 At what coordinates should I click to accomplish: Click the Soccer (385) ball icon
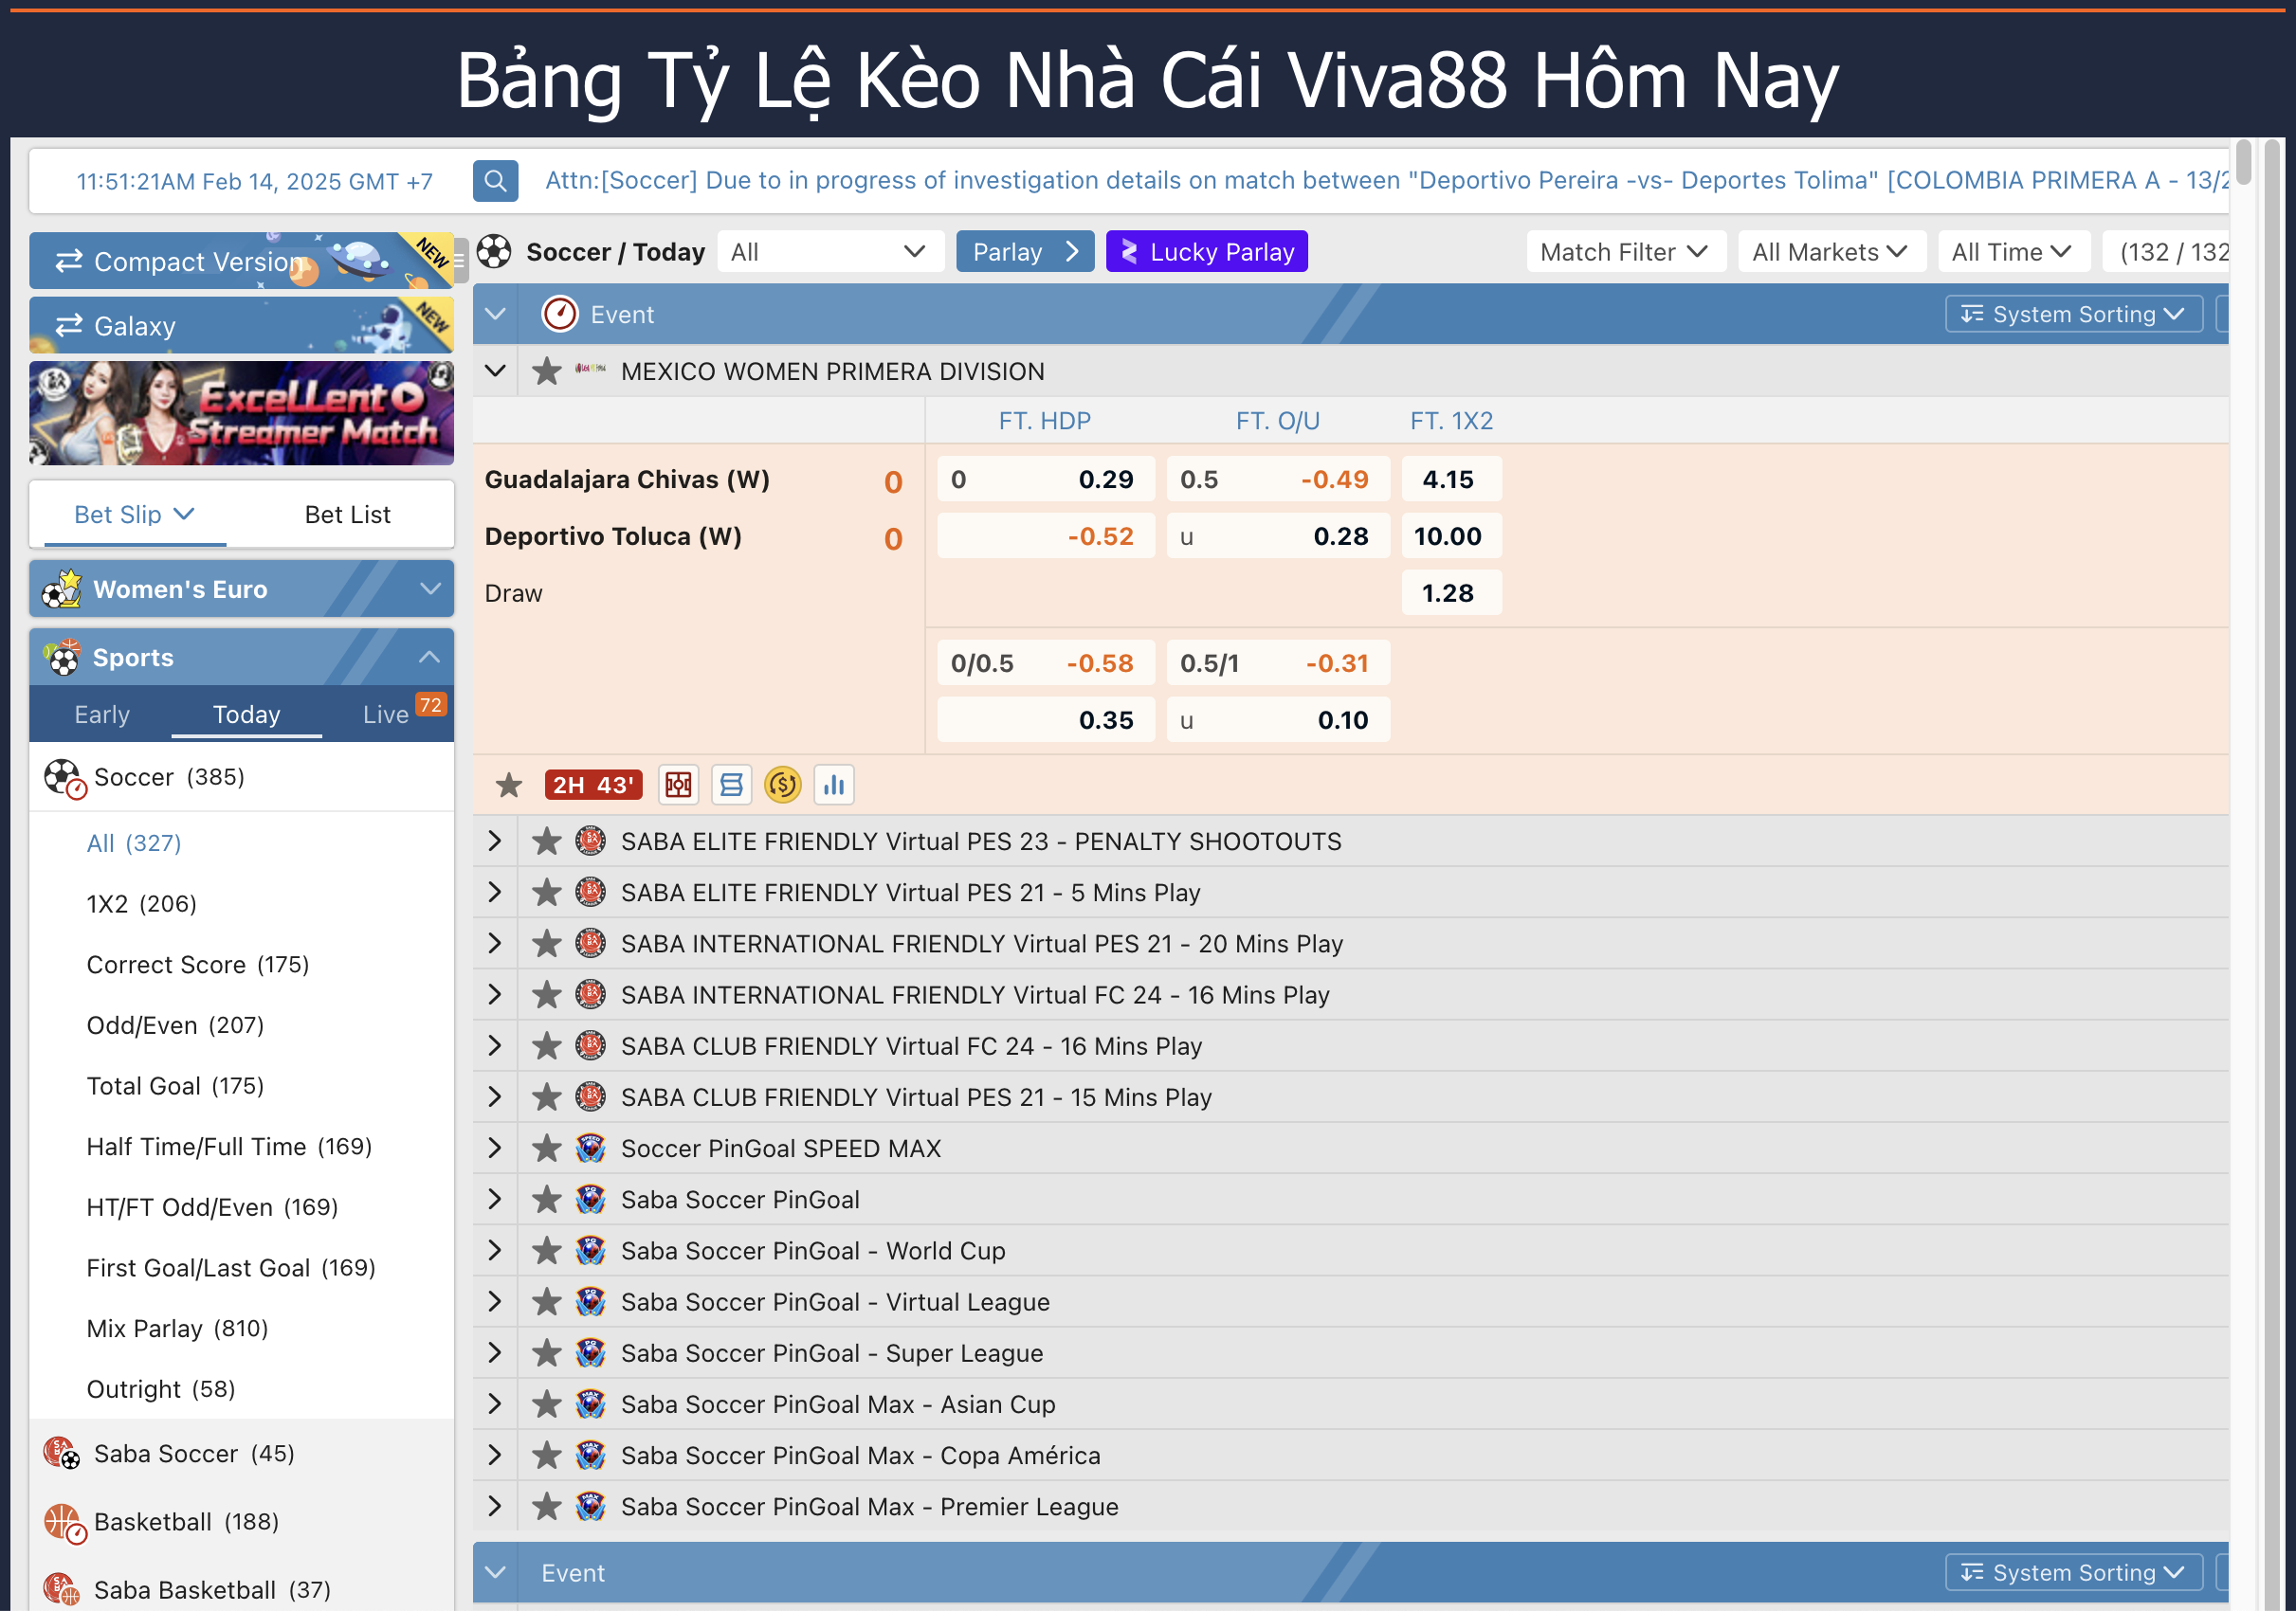point(64,777)
